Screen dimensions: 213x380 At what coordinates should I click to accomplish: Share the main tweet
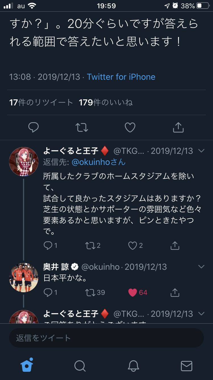coord(178,127)
